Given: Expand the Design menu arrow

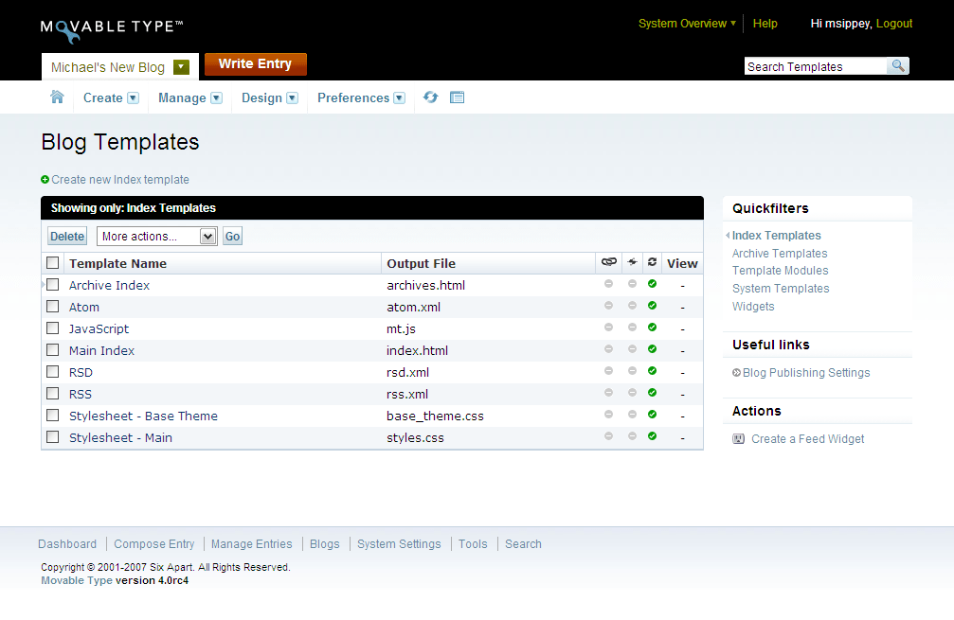Looking at the screenshot, I should coord(293,97).
